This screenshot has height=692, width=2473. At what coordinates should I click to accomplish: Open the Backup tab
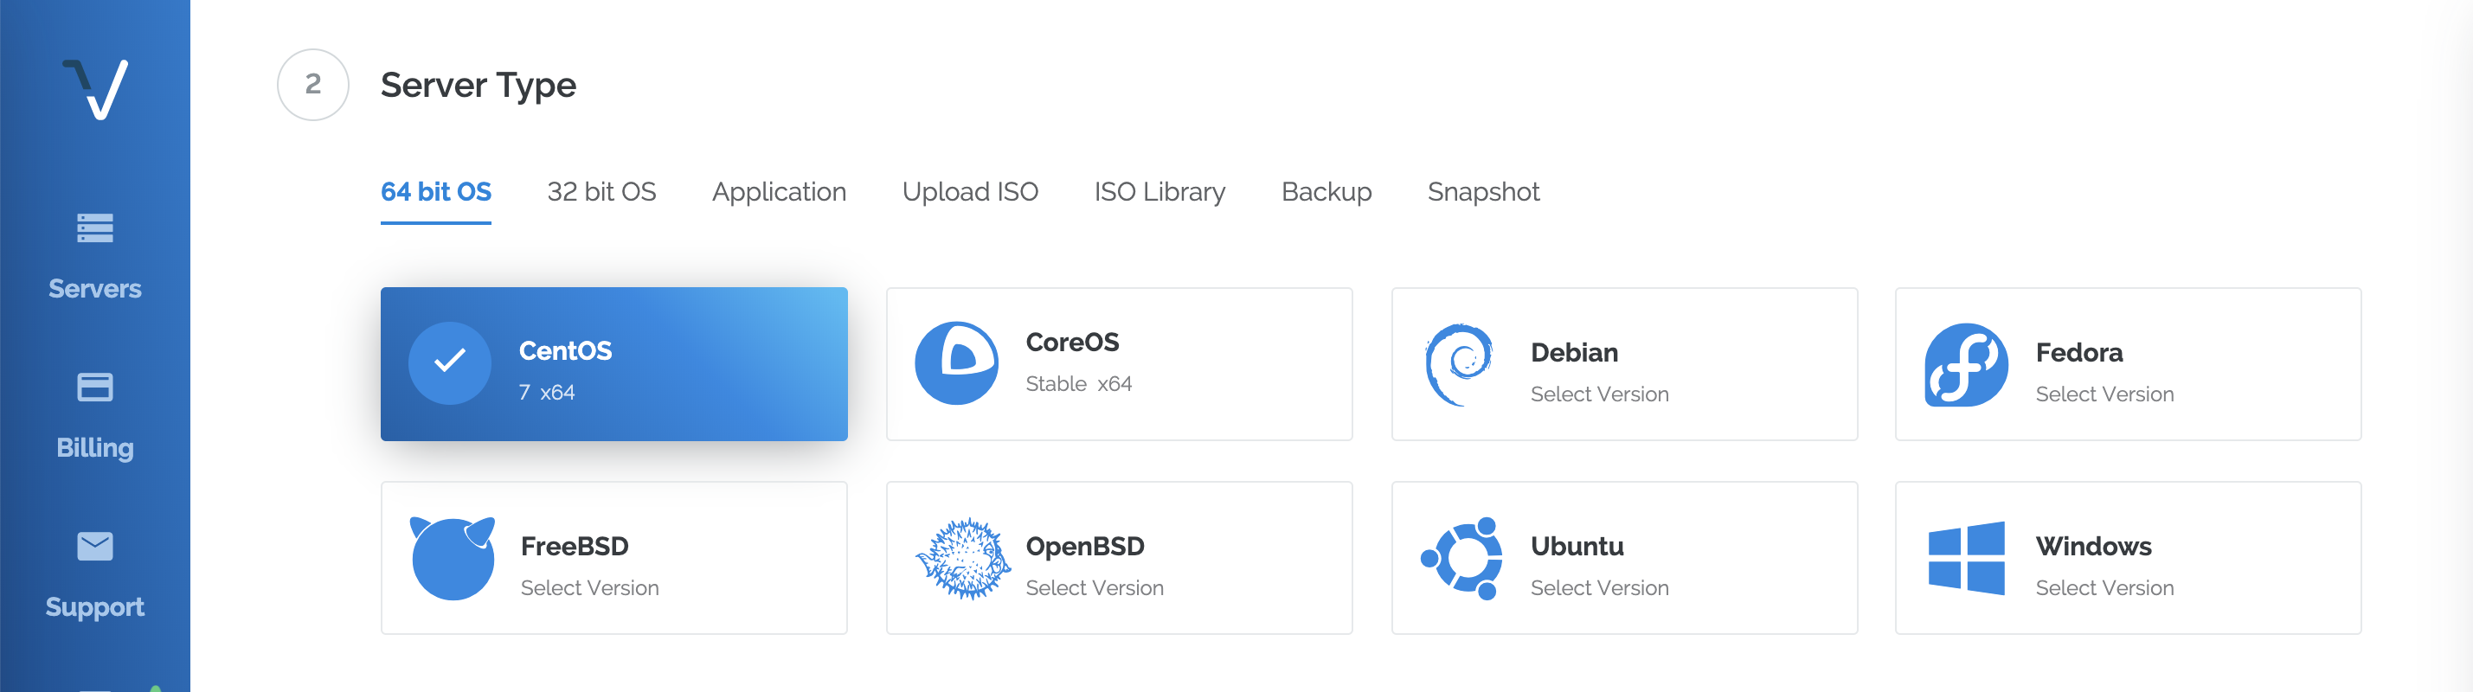[1326, 193]
